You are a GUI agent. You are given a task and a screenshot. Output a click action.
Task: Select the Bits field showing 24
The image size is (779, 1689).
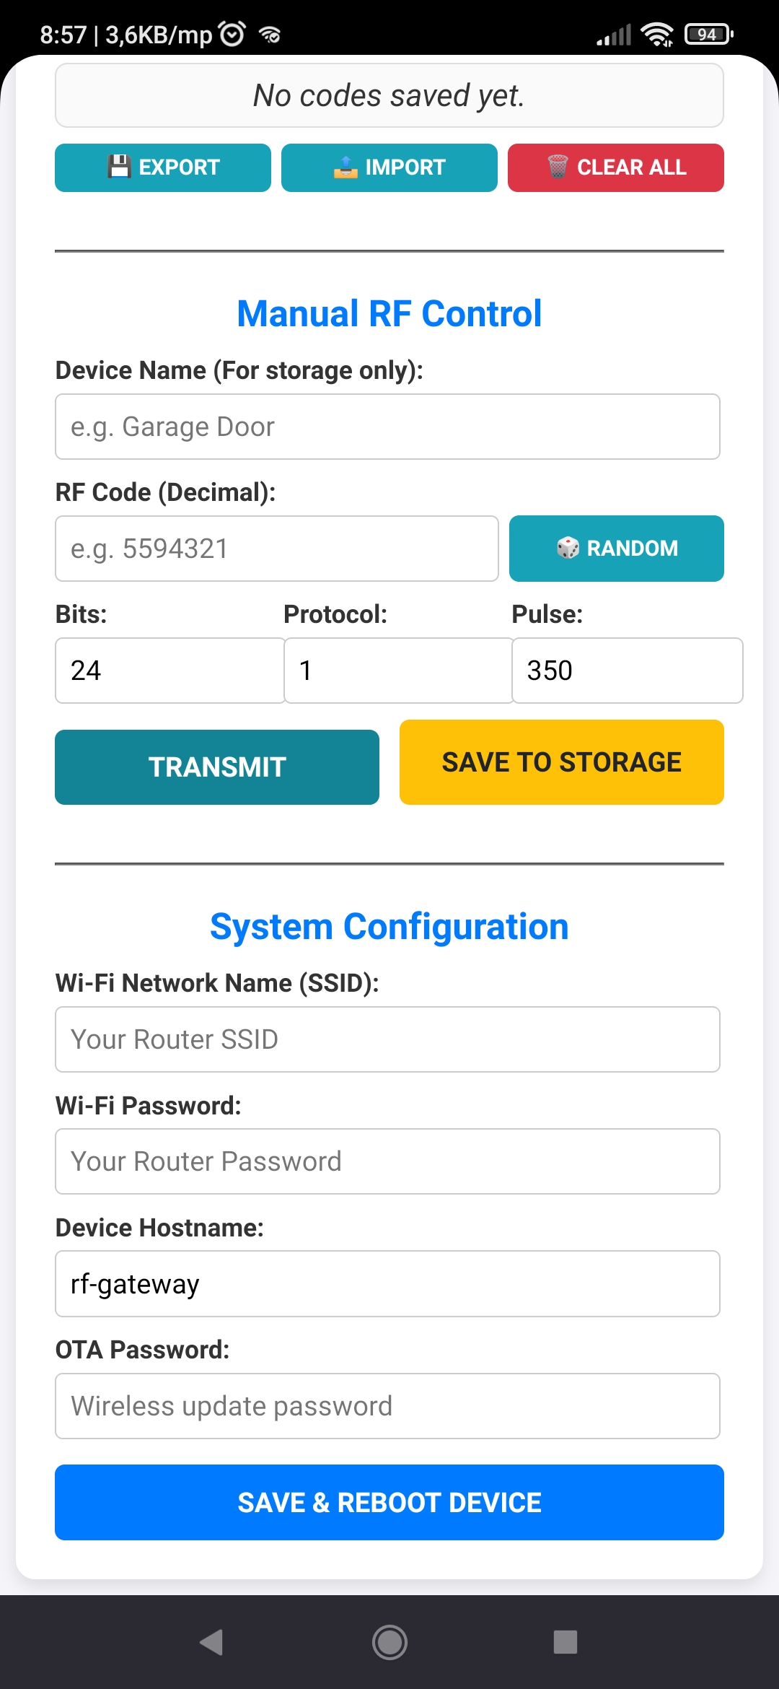click(170, 671)
